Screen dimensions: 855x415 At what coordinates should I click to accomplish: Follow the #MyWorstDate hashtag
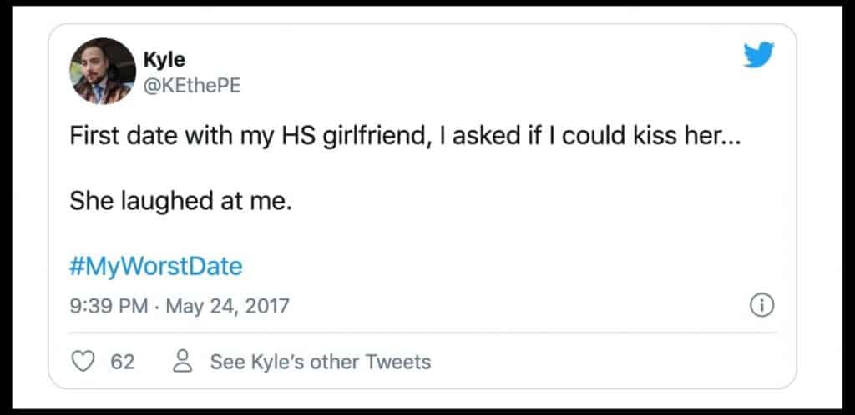(x=156, y=267)
